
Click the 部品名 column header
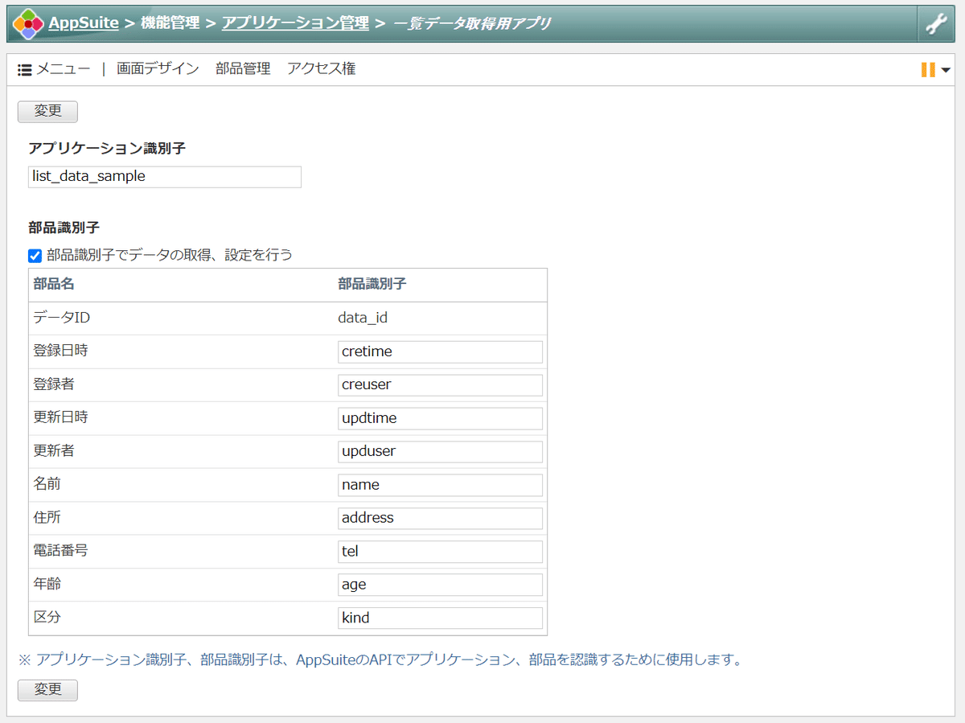pyautogui.click(x=54, y=284)
